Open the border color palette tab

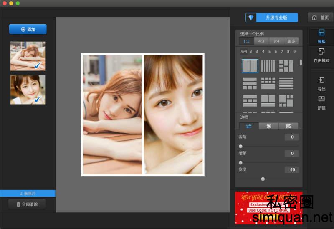point(269,126)
